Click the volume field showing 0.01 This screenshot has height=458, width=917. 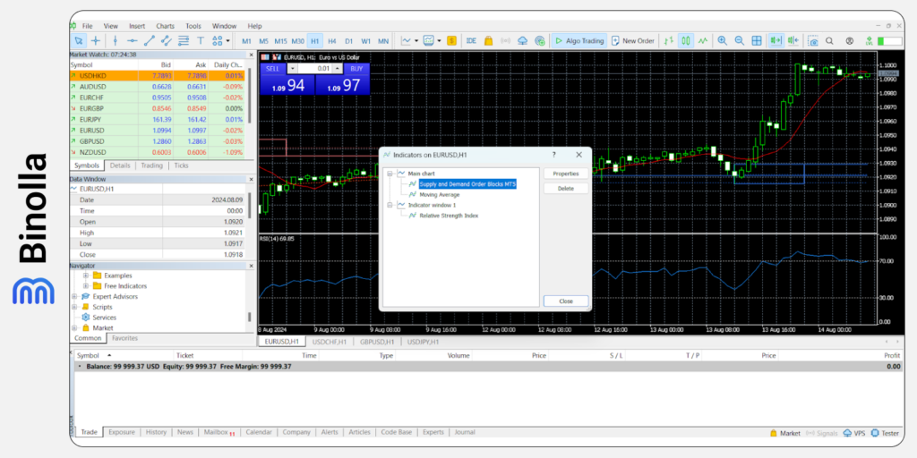[x=315, y=68]
